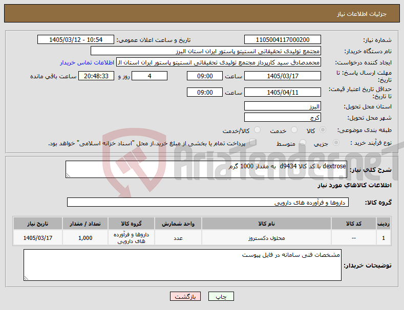404x310 pixels.
Task: Click the request creator name field
Action: [219, 62]
